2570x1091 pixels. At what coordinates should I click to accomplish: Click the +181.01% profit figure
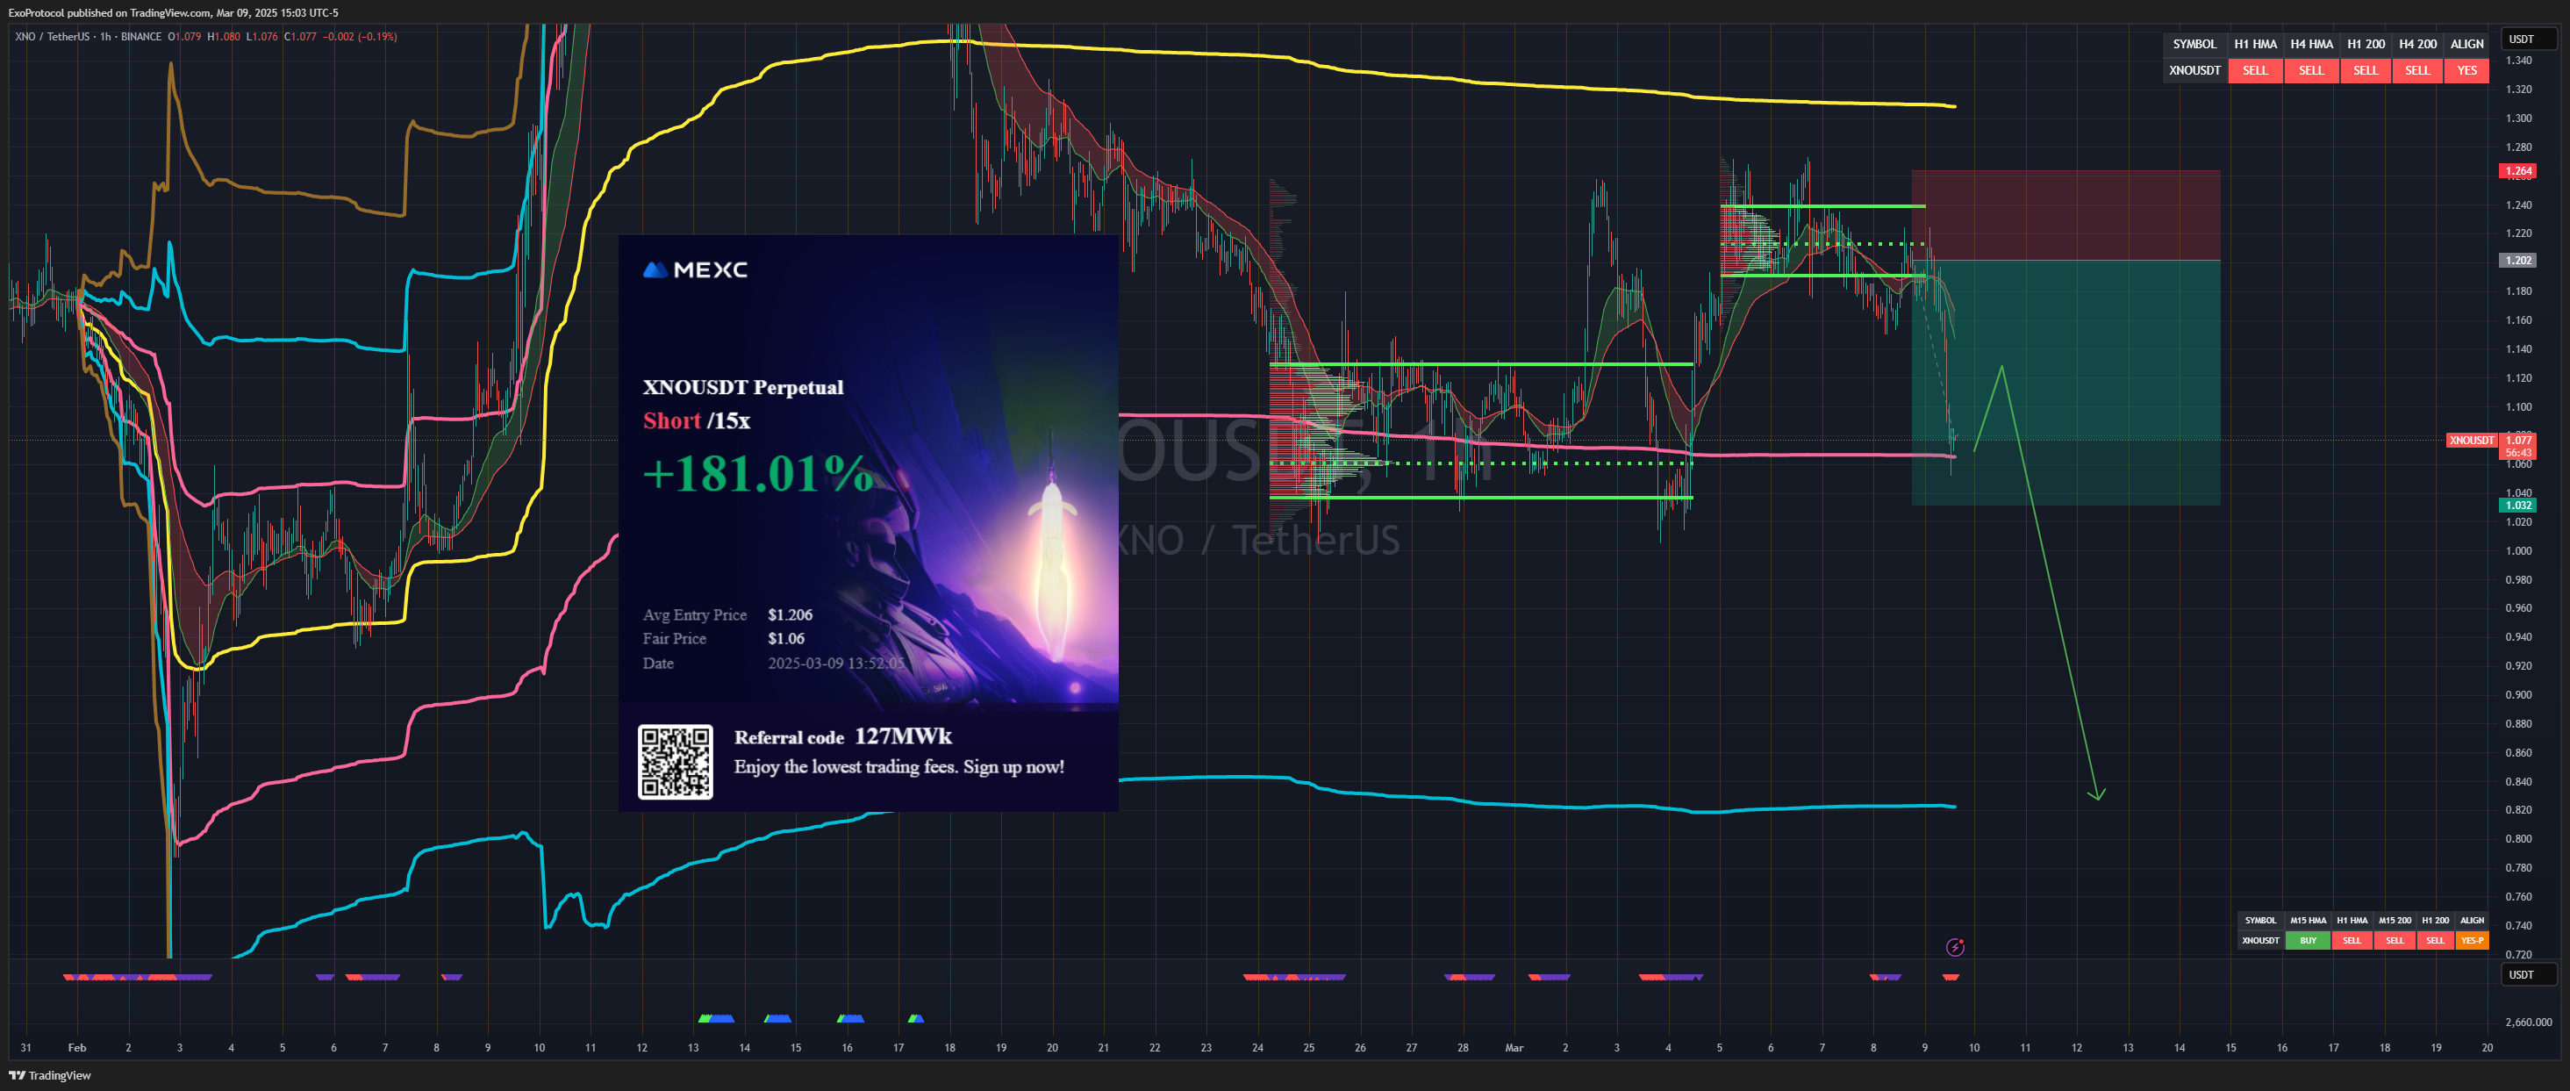pos(757,473)
